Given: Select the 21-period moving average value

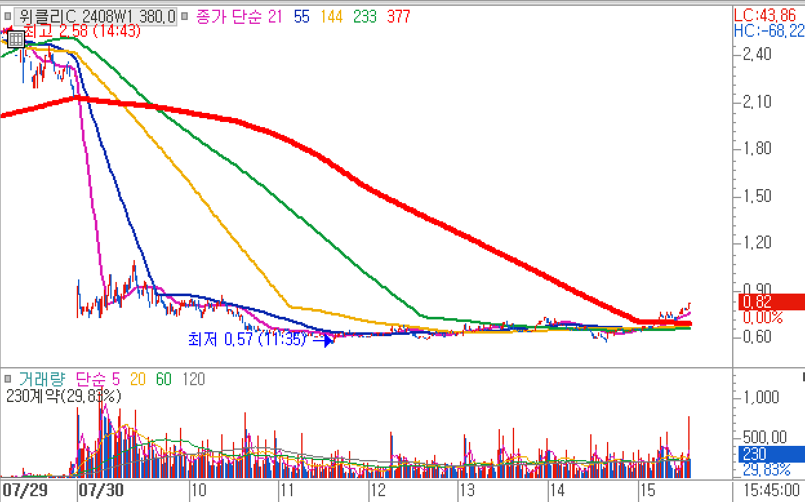Looking at the screenshot, I should [x=275, y=17].
